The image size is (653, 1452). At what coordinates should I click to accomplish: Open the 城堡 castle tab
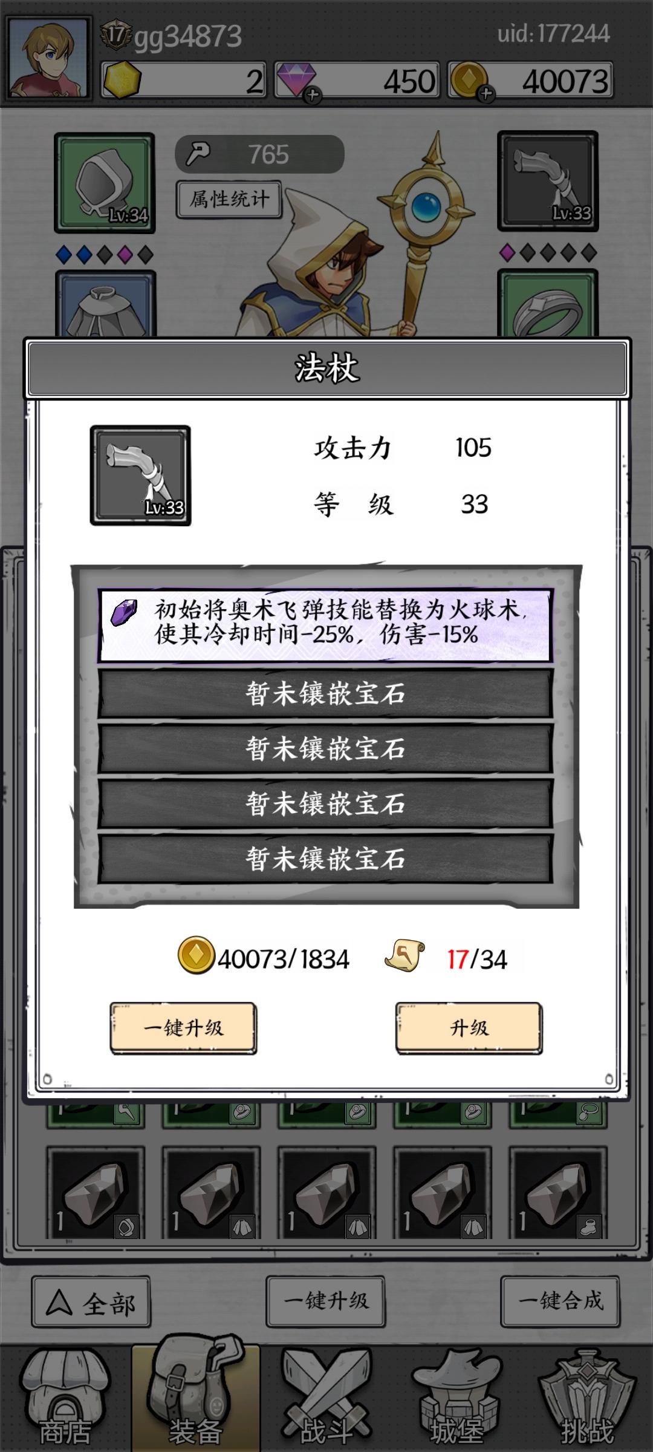[x=457, y=1398]
